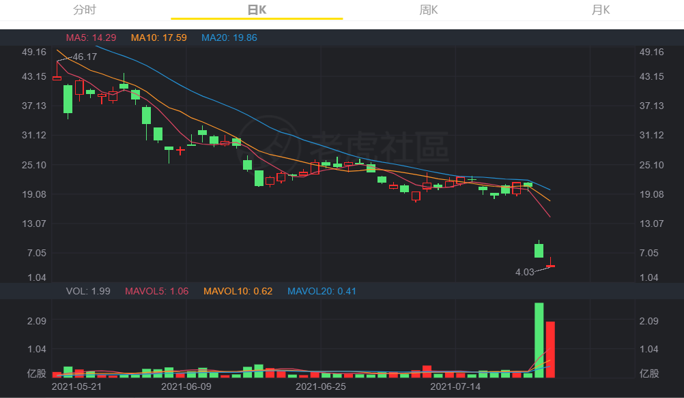Click the 2021-05-21 date label

click(76, 386)
